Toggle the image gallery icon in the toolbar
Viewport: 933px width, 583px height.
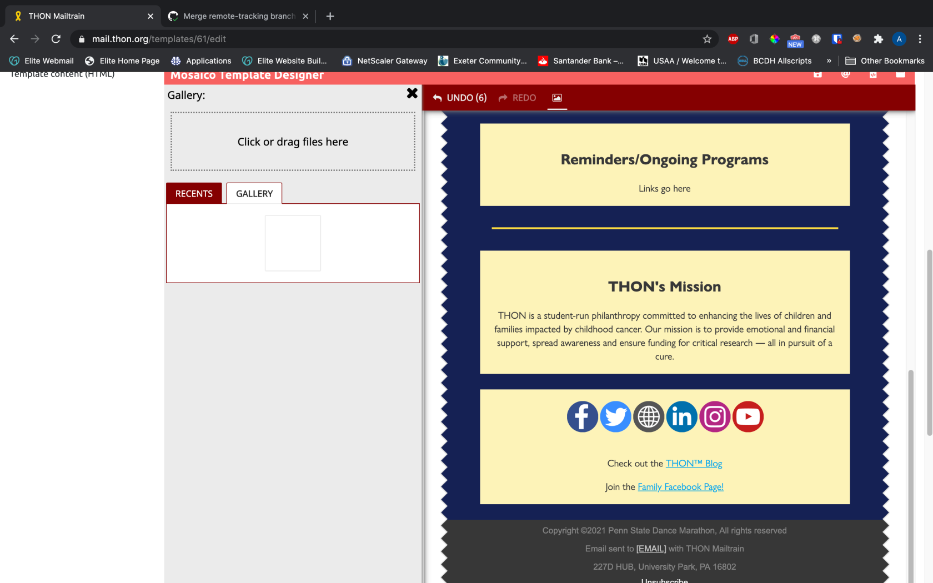coord(557,98)
